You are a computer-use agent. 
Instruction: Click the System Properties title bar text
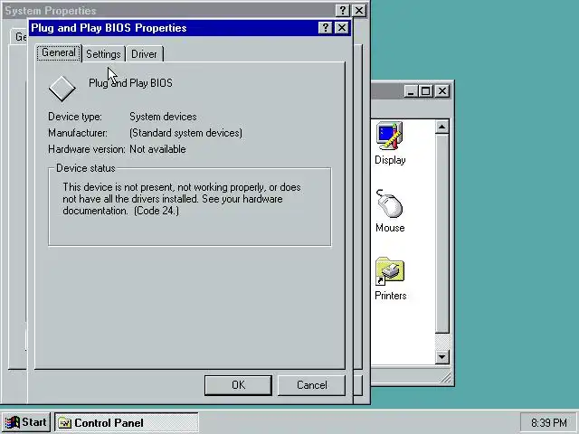click(51, 11)
